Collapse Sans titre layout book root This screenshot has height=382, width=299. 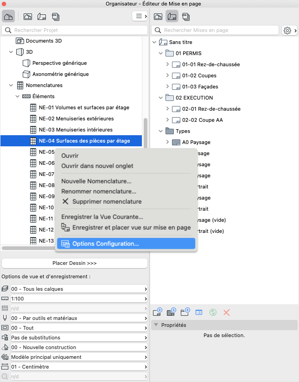[x=154, y=42]
